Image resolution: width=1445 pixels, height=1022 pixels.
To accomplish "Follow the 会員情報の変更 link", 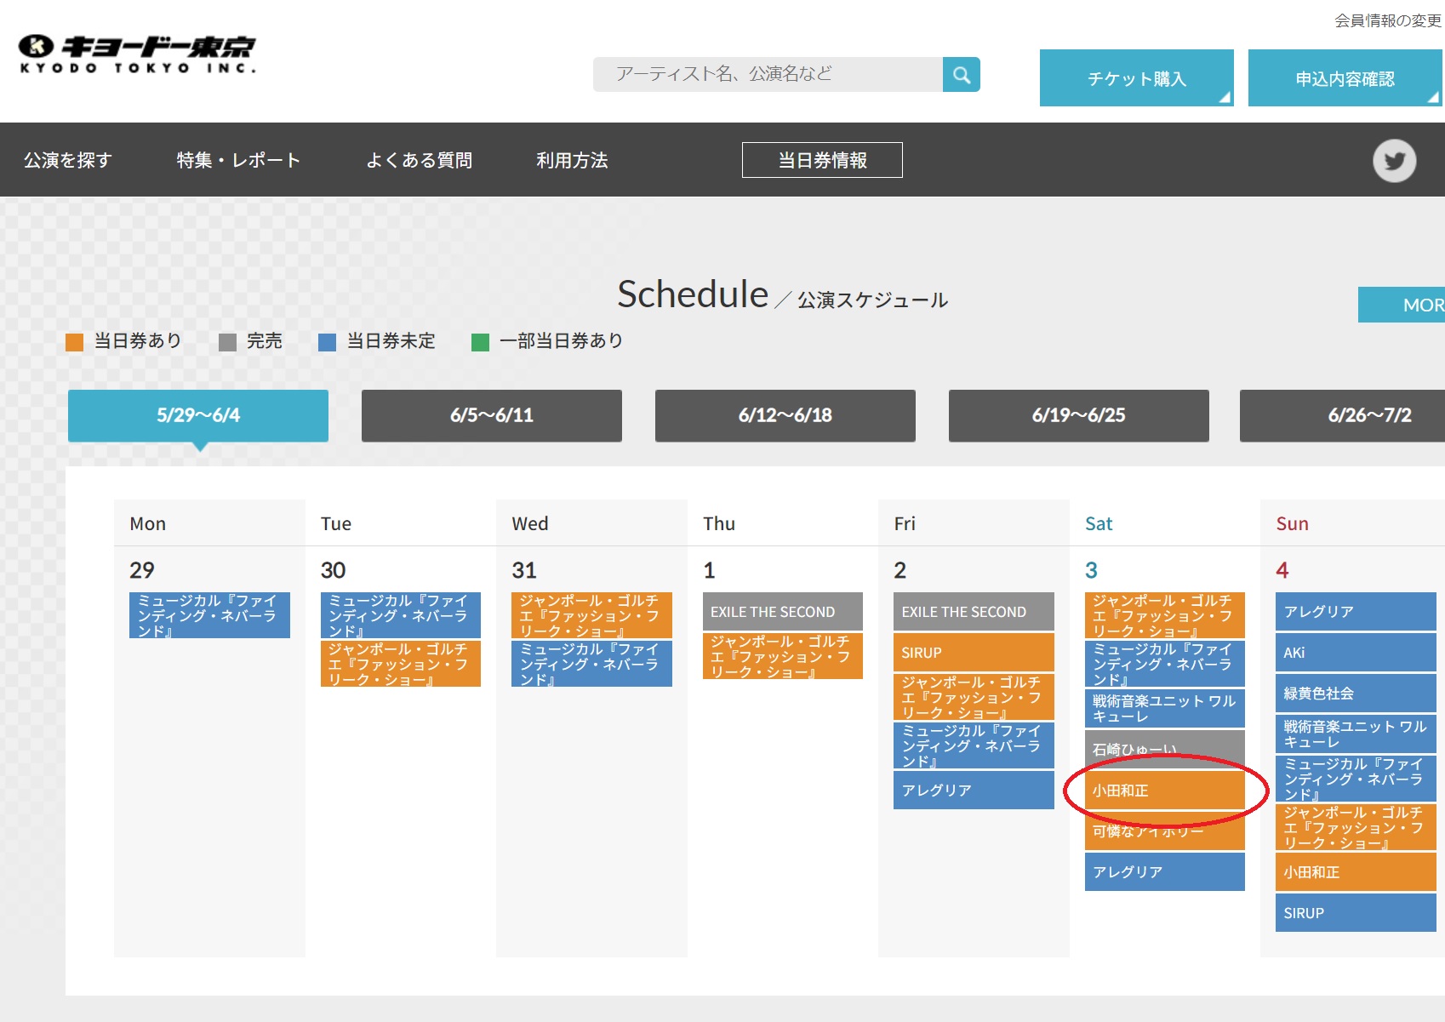I will pos(1387,20).
